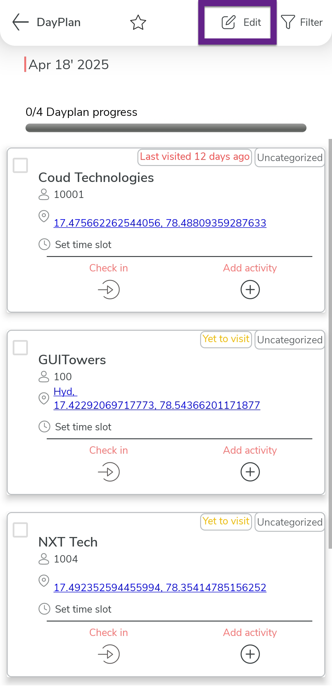Add activity plus icon for NXT Tech
Viewport: 332px width, 687px height.
(x=250, y=654)
